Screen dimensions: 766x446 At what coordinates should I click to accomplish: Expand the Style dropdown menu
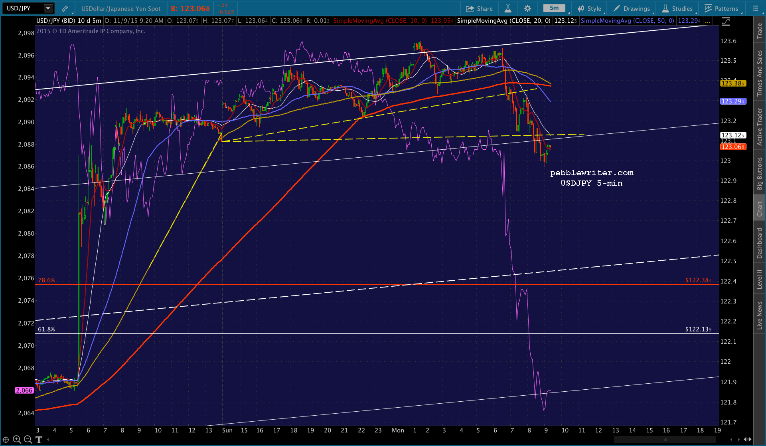pos(590,8)
